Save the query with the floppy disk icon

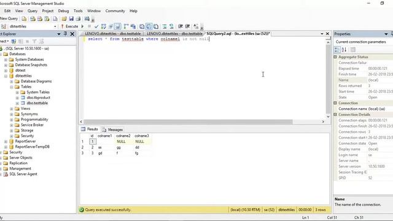pyautogui.click(x=71, y=18)
